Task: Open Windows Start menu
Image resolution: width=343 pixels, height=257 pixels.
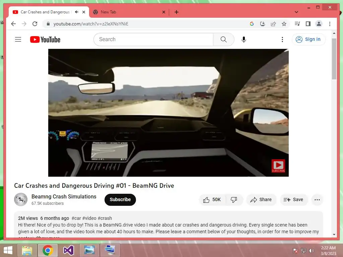Action: 8,250
